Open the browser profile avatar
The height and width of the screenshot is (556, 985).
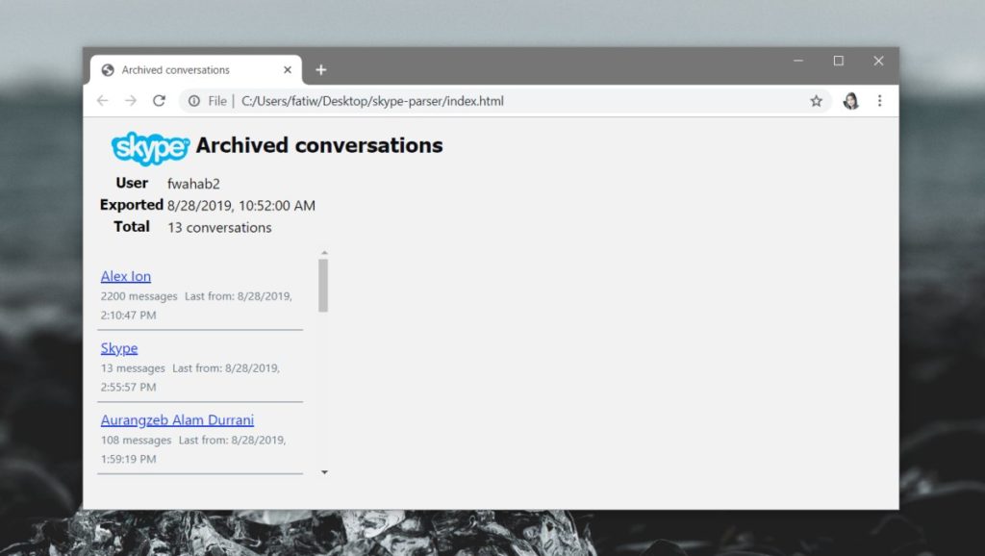tap(850, 100)
